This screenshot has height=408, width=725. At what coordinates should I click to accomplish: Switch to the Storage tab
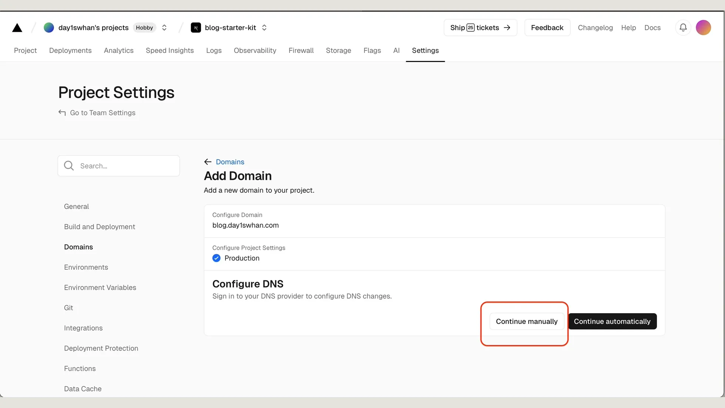click(338, 50)
